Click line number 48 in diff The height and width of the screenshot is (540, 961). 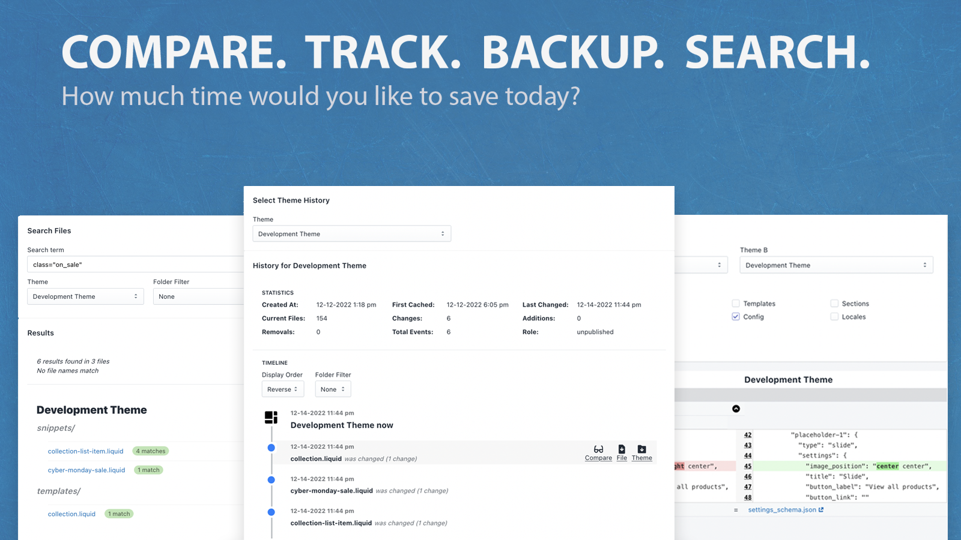coord(748,497)
